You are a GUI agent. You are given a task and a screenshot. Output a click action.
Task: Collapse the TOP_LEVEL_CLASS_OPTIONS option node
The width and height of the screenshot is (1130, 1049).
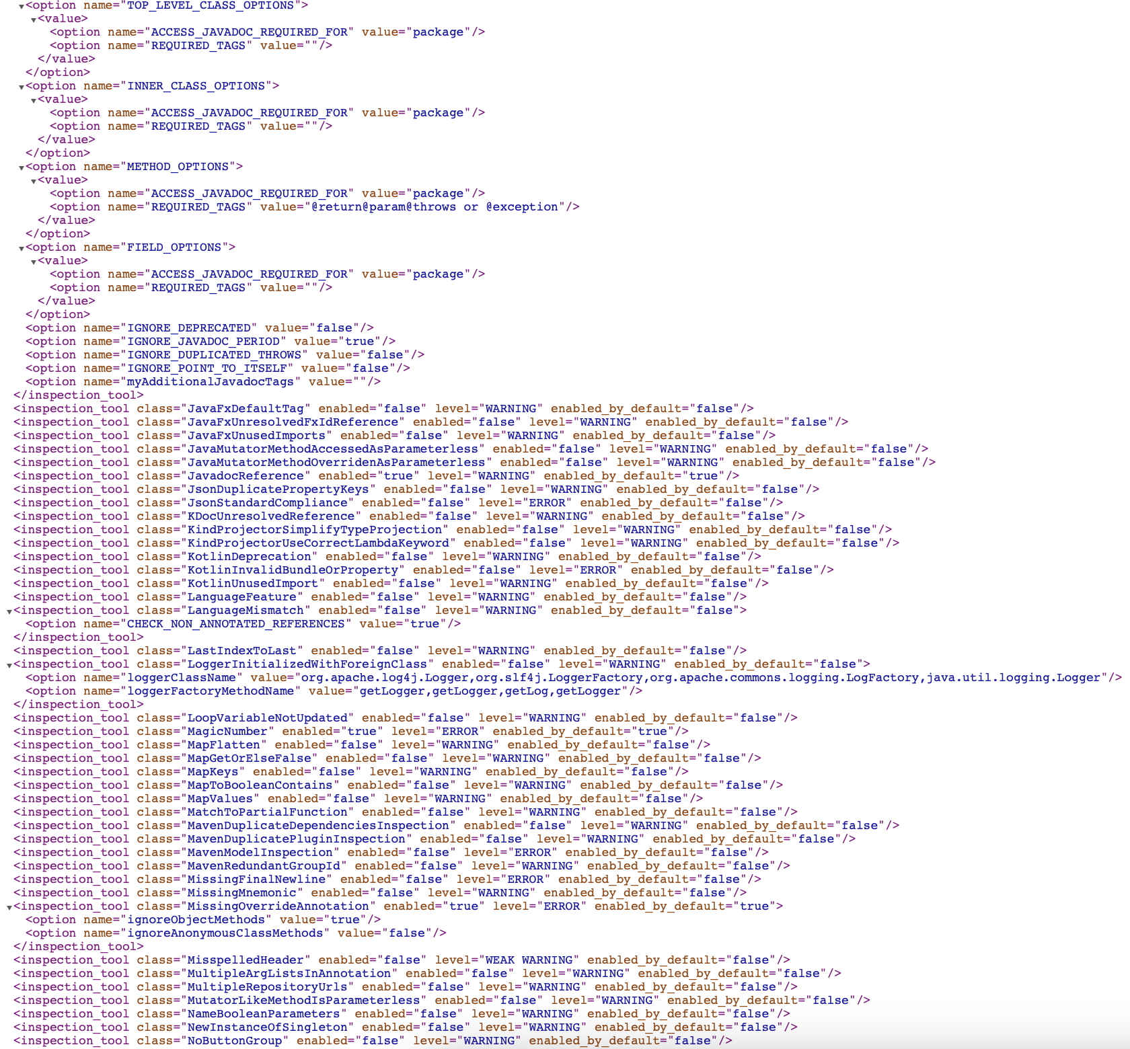click(x=22, y=6)
